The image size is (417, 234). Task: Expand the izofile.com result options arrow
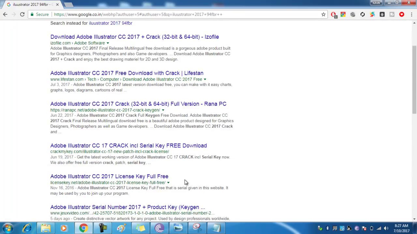(108, 43)
